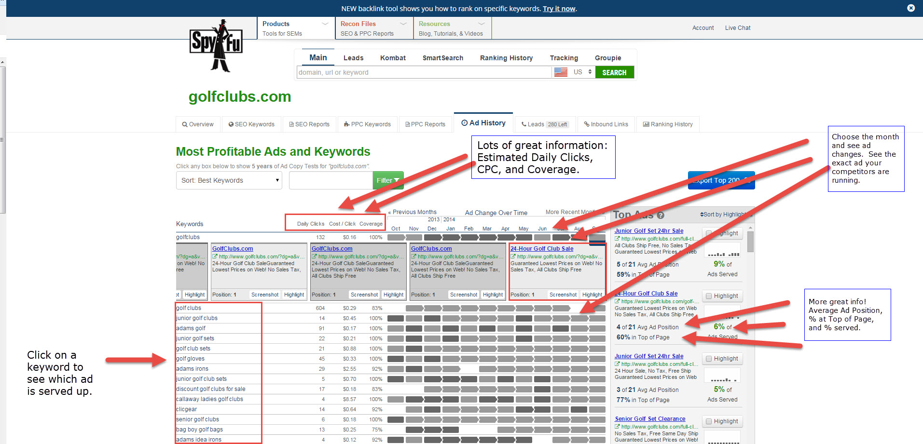This screenshot has width=923, height=444.
Task: Click the 'Try it now' banner link
Action: point(559,9)
